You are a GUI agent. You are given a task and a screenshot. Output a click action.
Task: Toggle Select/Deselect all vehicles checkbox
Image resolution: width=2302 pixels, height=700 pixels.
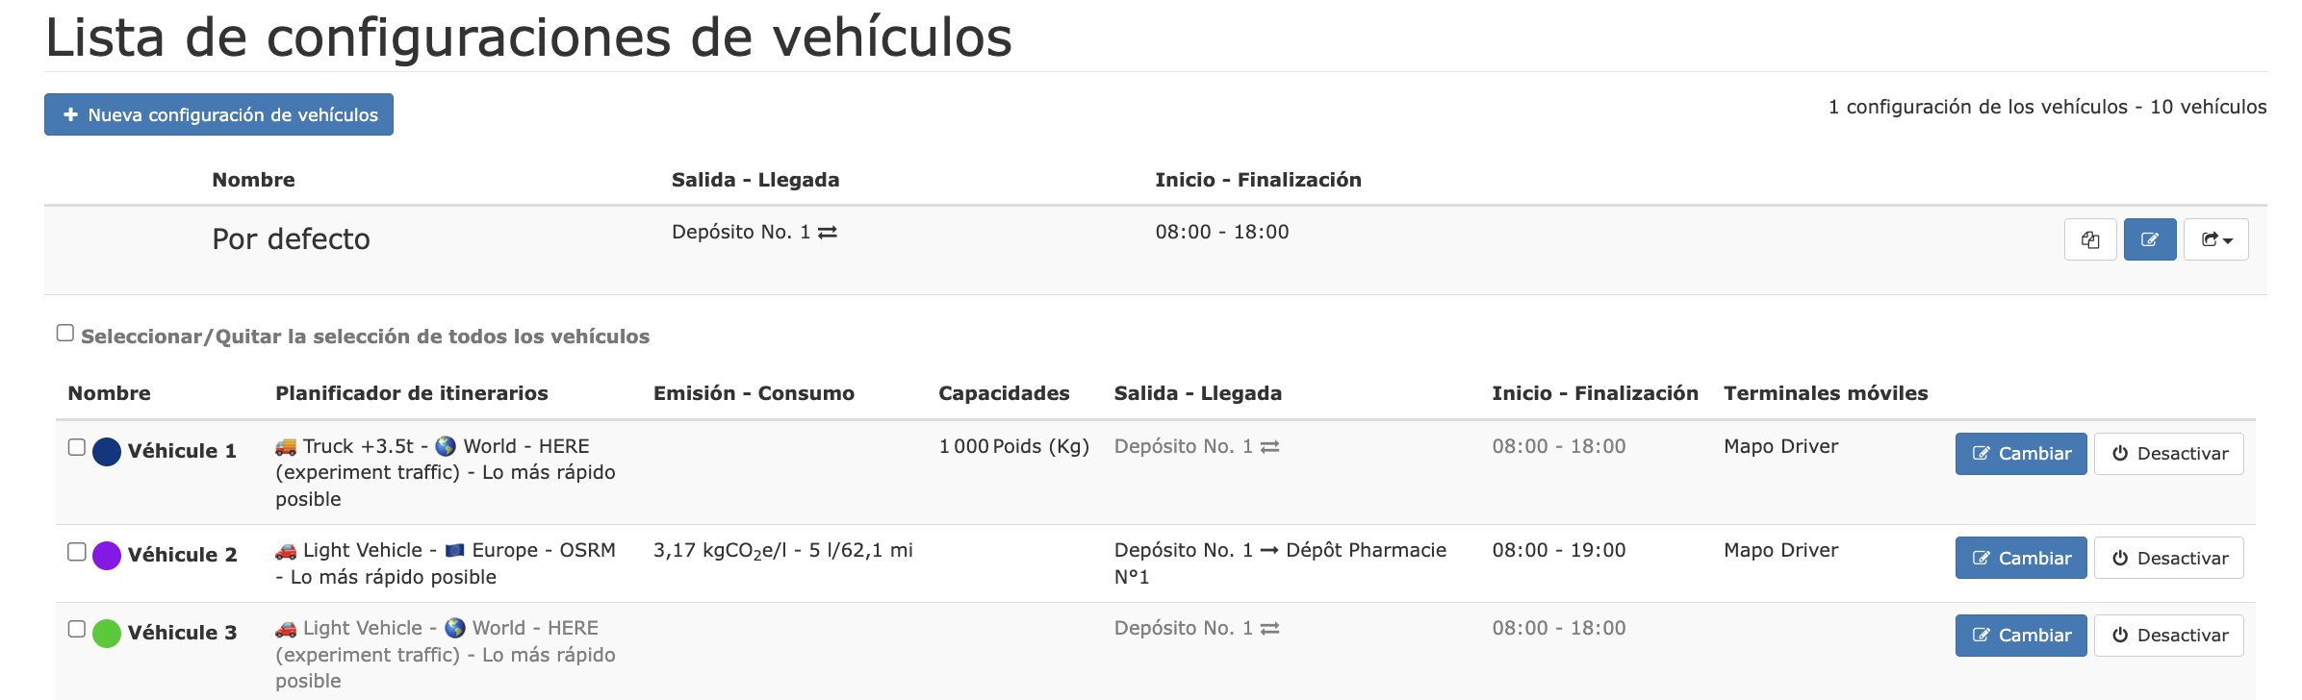pyautogui.click(x=65, y=333)
